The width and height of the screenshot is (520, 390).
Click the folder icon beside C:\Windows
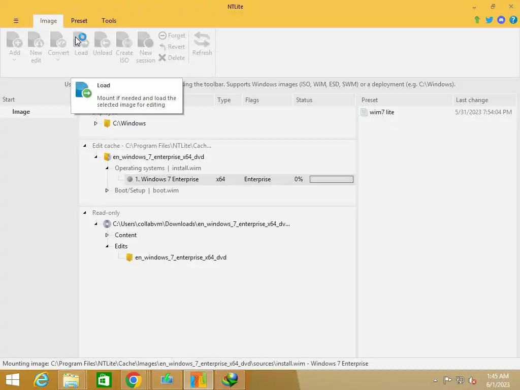[107, 123]
